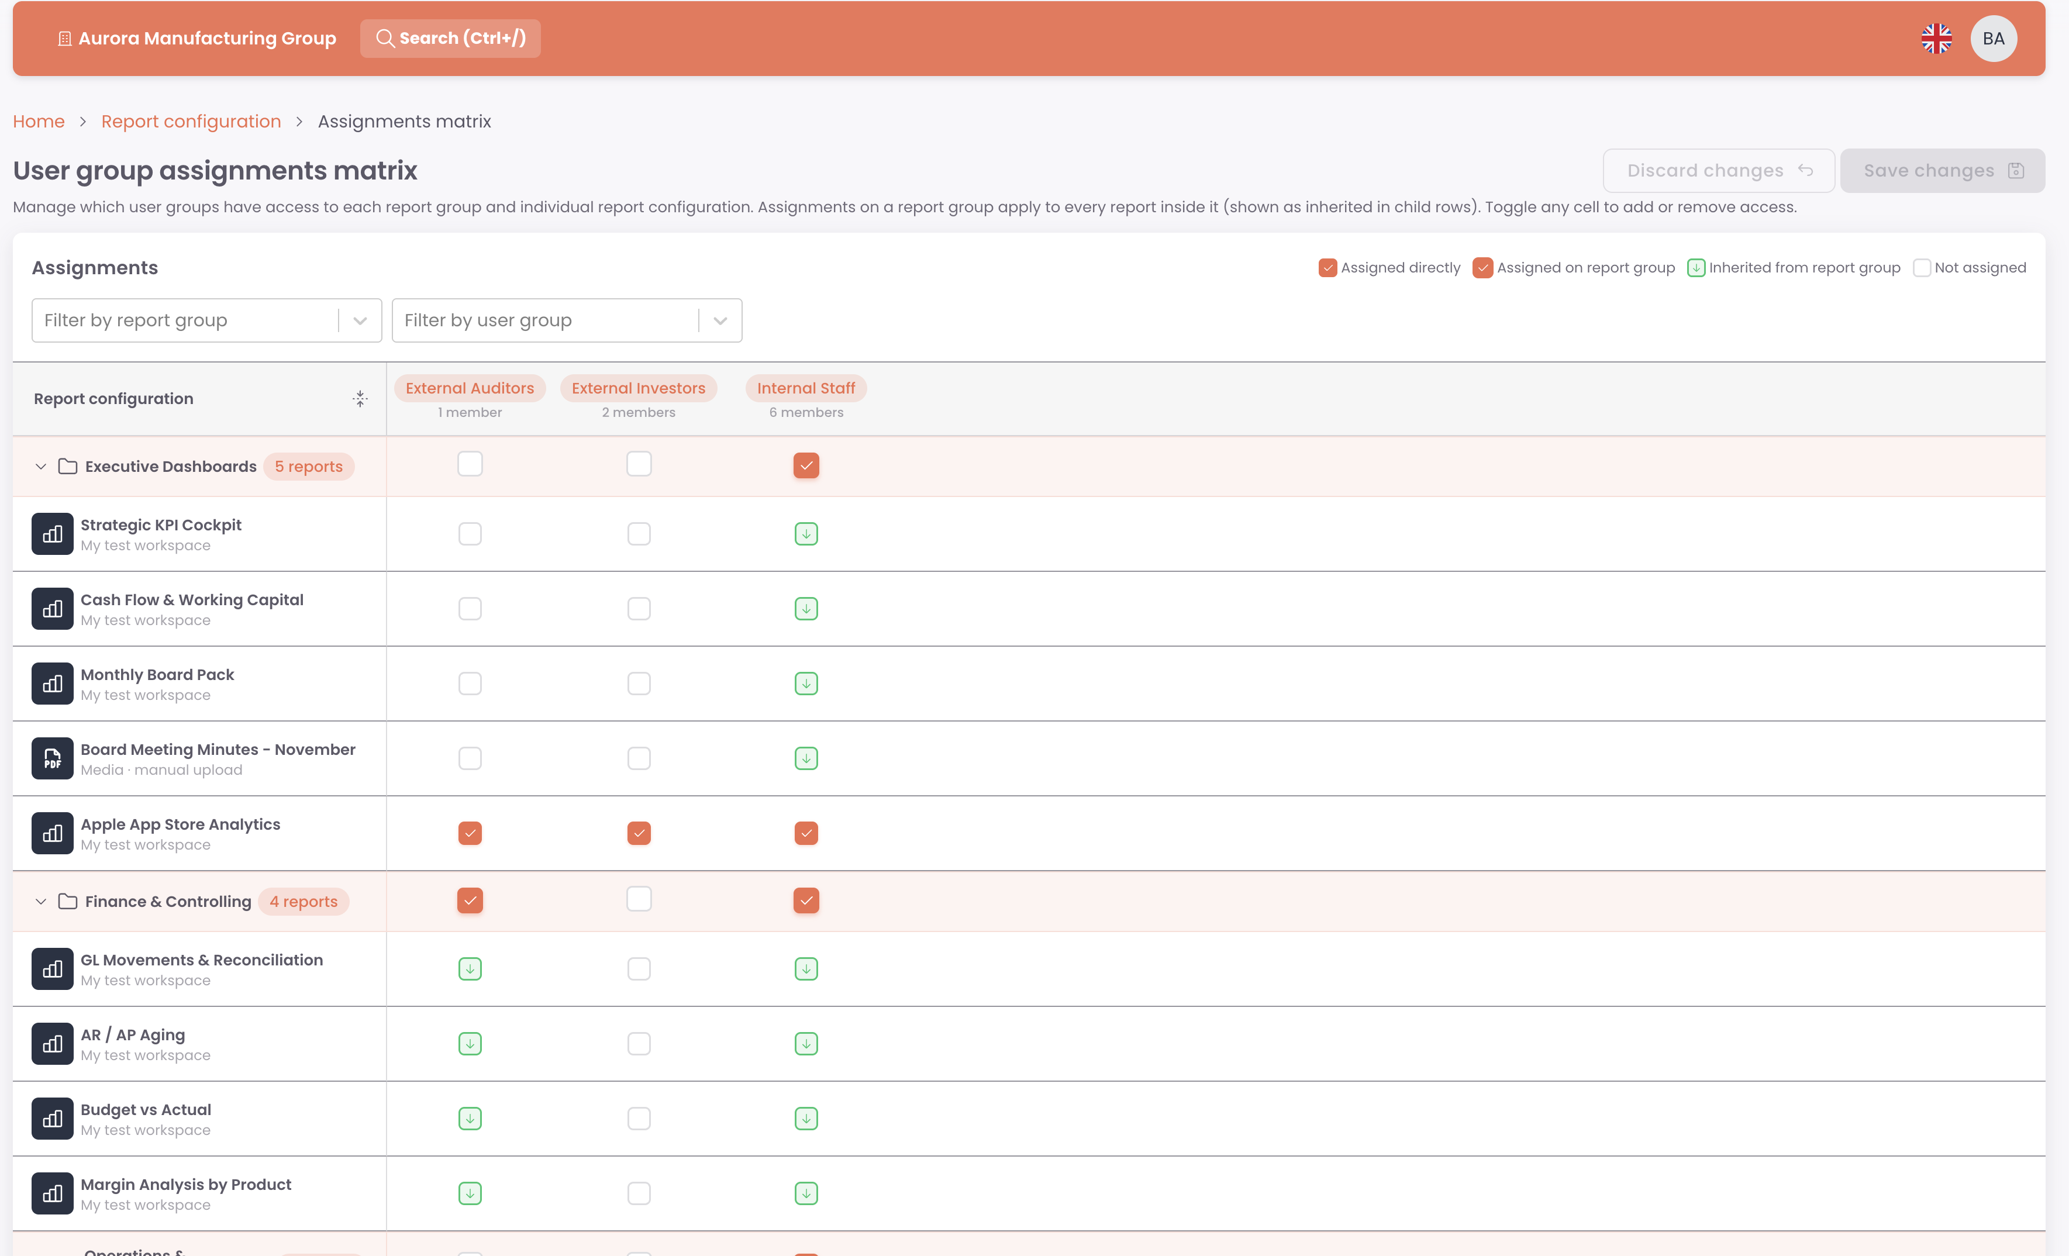Click the Executive Dashboards folder icon
Screen dimensions: 2069x1256
click(x=68, y=466)
